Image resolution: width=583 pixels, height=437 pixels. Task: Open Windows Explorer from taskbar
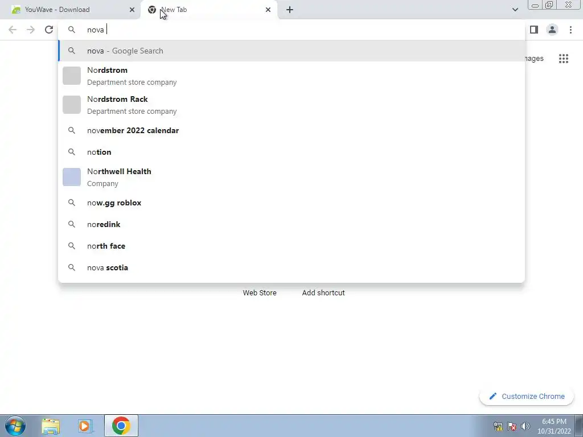tap(51, 426)
